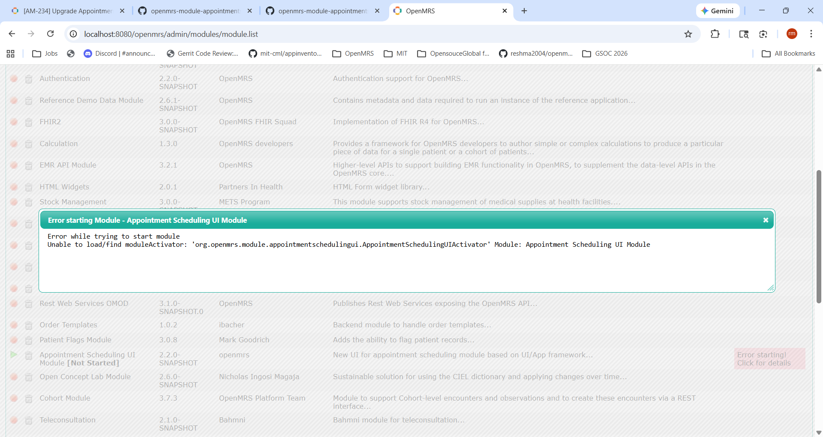Screen dimensions: 823x437
Task: Stop the Calculation module
Action: [14, 144]
